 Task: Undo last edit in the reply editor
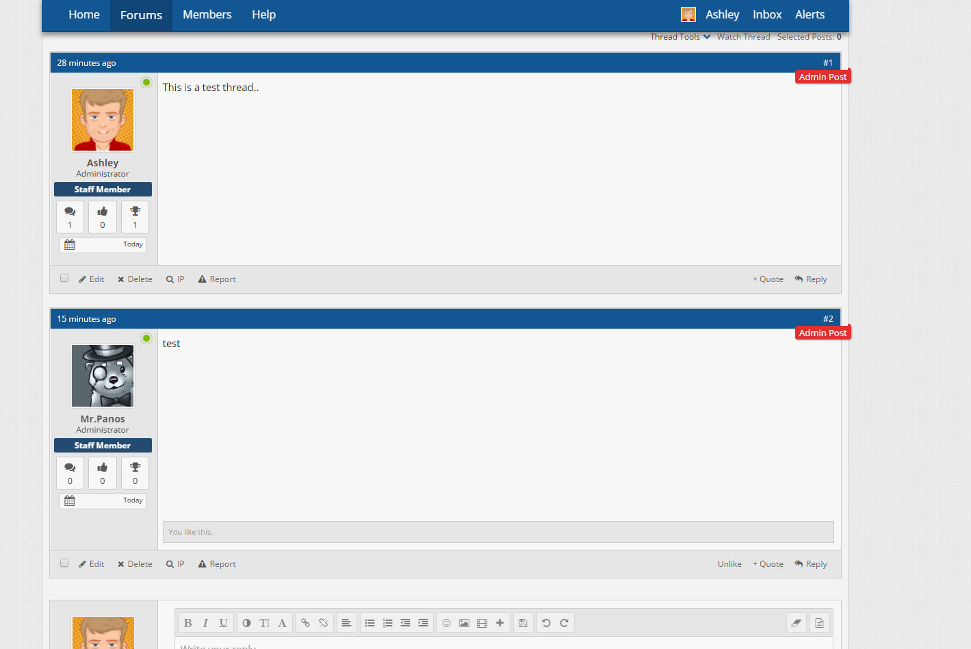(x=546, y=623)
